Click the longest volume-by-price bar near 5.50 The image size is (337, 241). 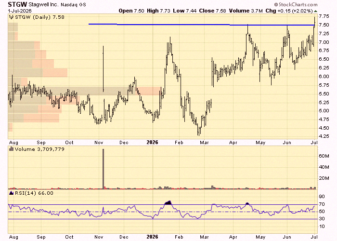(85, 91)
